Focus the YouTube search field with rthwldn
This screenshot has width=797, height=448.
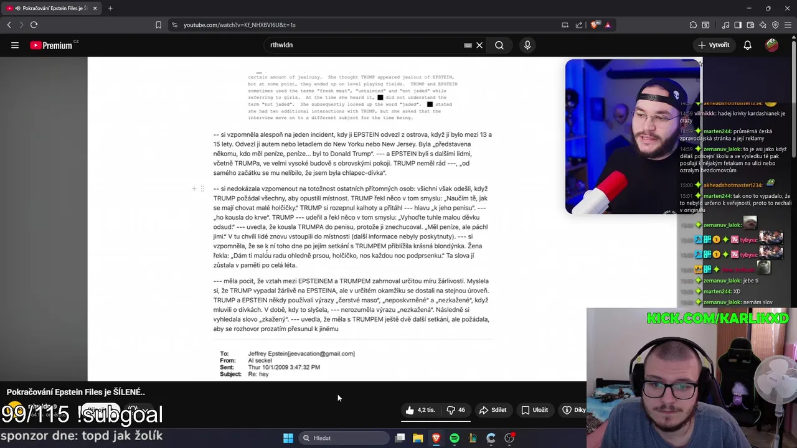[x=364, y=45]
